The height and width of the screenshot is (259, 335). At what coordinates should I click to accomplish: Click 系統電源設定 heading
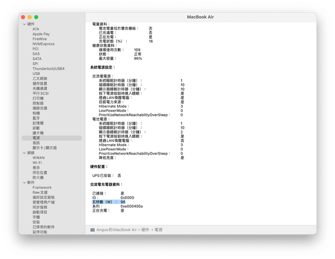click(x=103, y=68)
